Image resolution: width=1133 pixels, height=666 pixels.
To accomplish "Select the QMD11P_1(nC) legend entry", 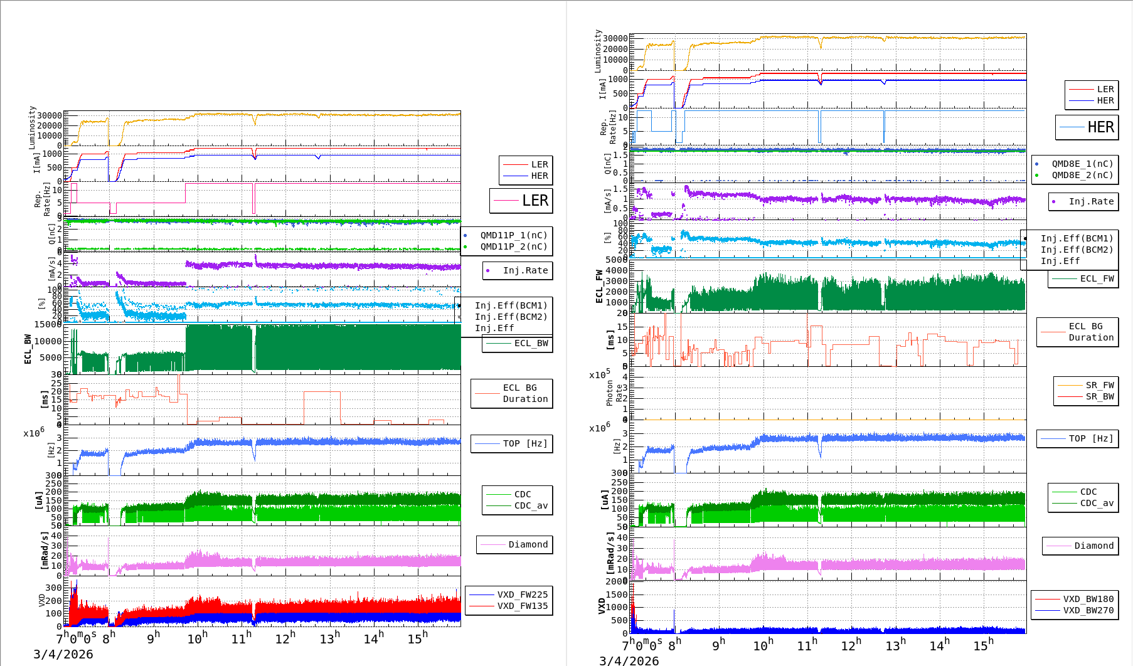I will tap(513, 235).
